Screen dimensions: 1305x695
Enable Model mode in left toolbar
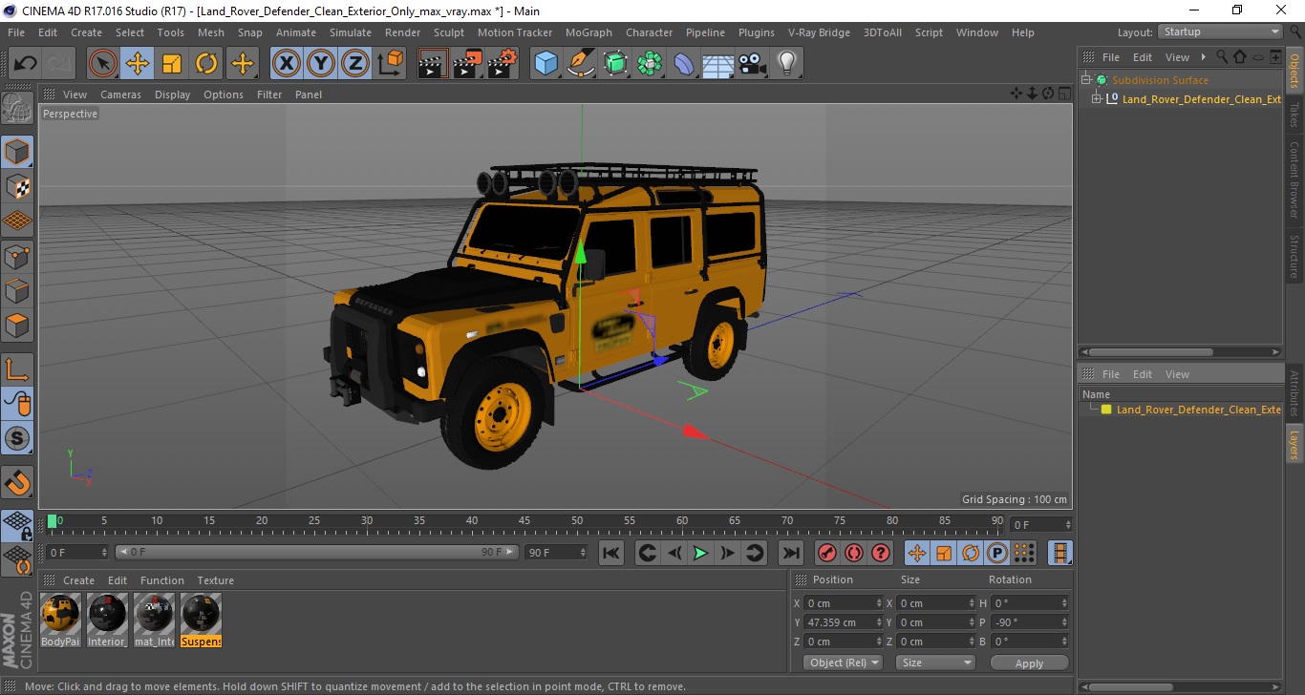(x=17, y=152)
